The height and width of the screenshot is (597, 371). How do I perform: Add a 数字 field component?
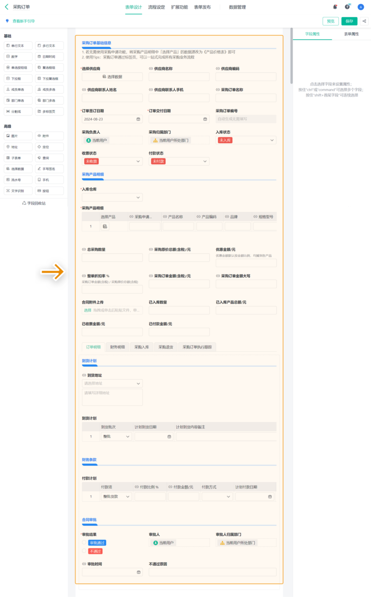click(18, 56)
